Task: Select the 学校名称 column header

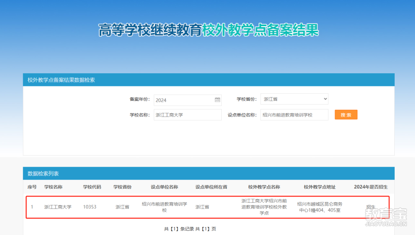Action: click(x=53, y=187)
